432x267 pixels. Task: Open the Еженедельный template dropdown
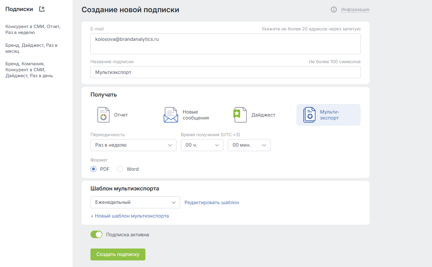pyautogui.click(x=135, y=202)
